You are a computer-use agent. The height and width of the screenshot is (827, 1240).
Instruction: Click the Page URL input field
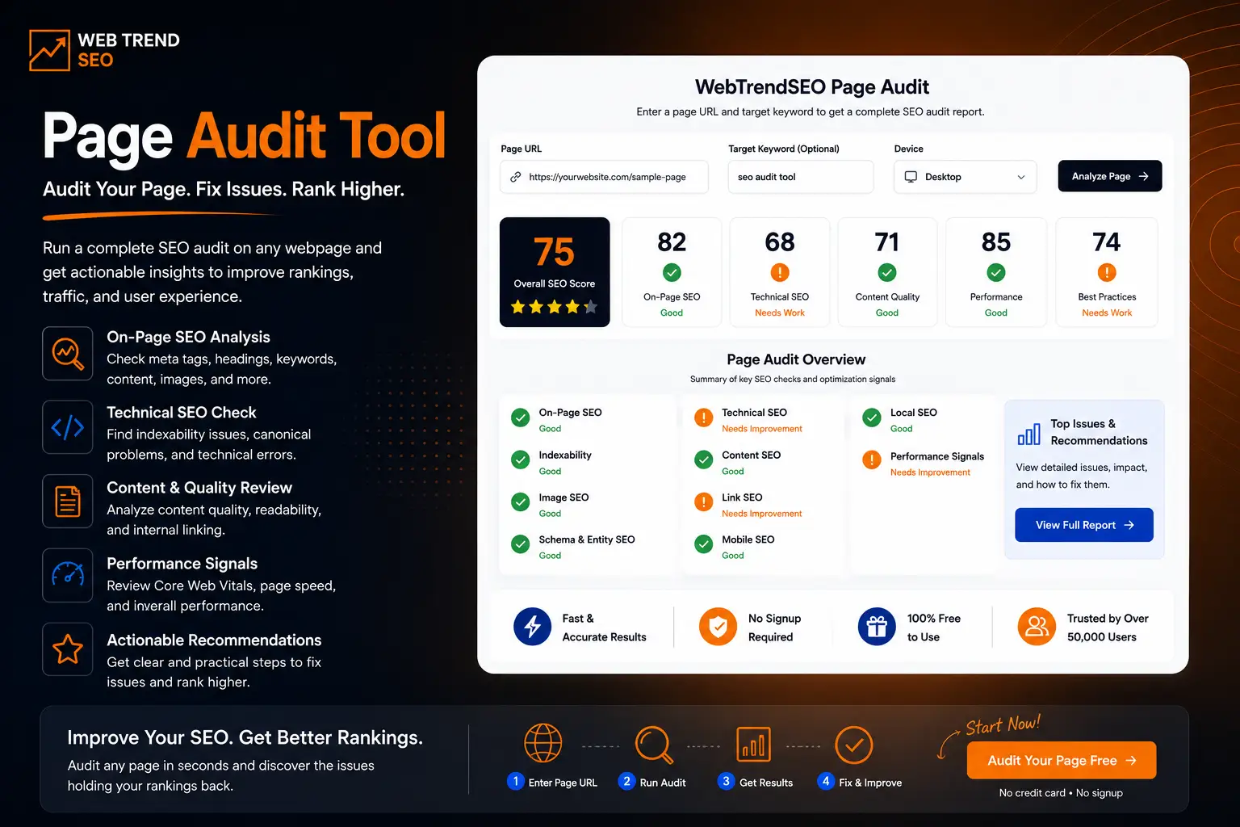[604, 177]
